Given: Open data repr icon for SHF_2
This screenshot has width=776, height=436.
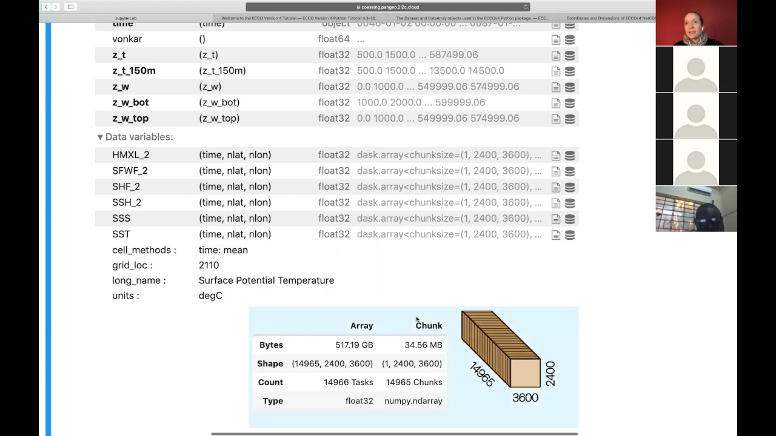Looking at the screenshot, I should click(x=570, y=187).
